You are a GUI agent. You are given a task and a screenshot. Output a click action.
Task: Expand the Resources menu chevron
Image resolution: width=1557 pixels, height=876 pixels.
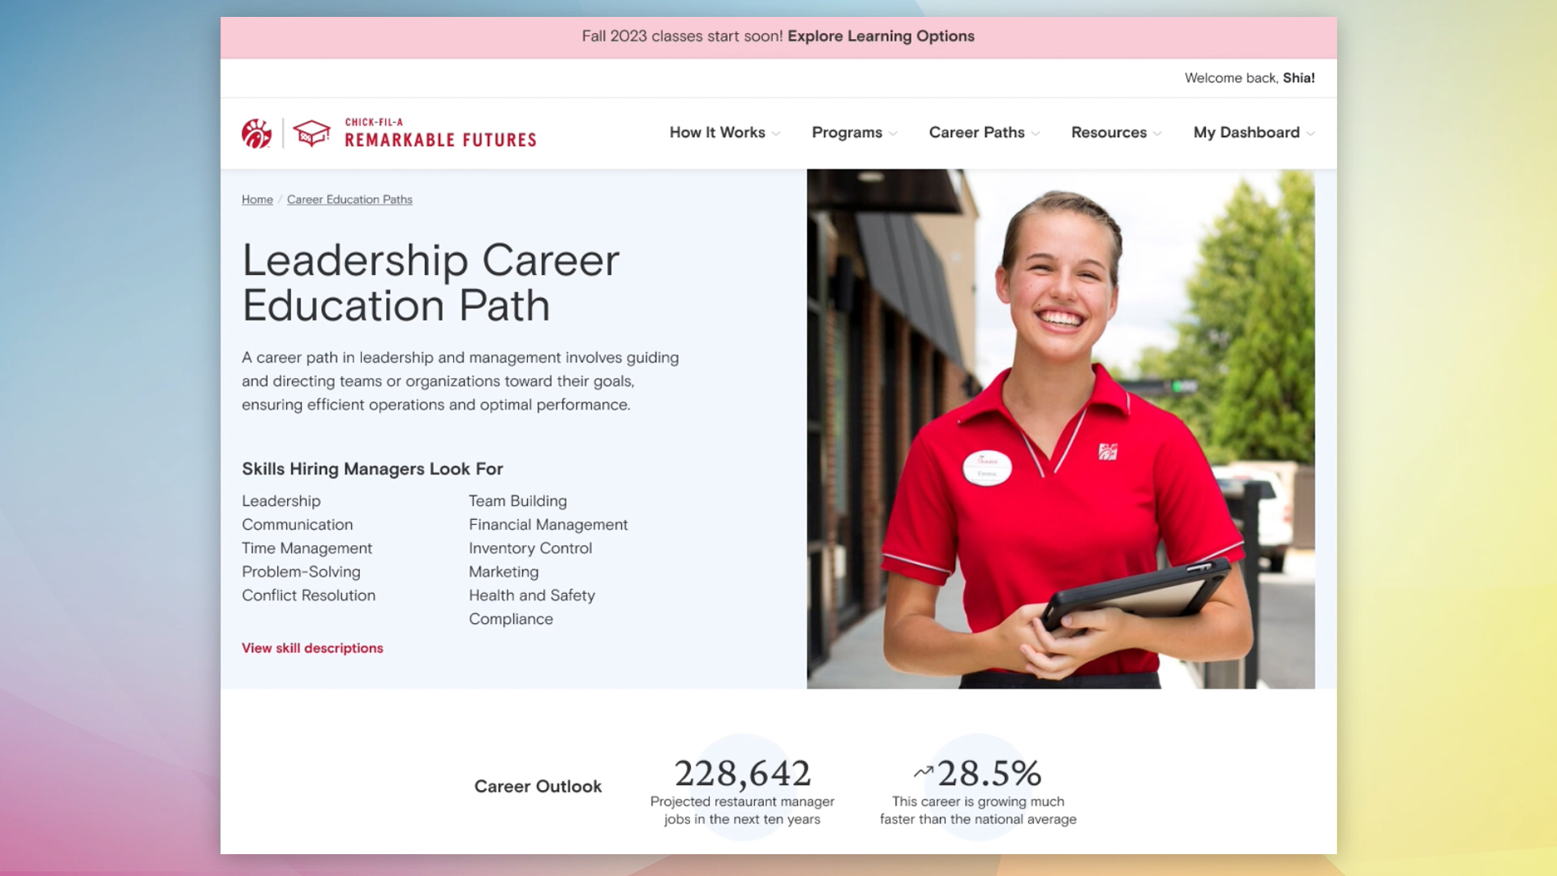pos(1158,134)
